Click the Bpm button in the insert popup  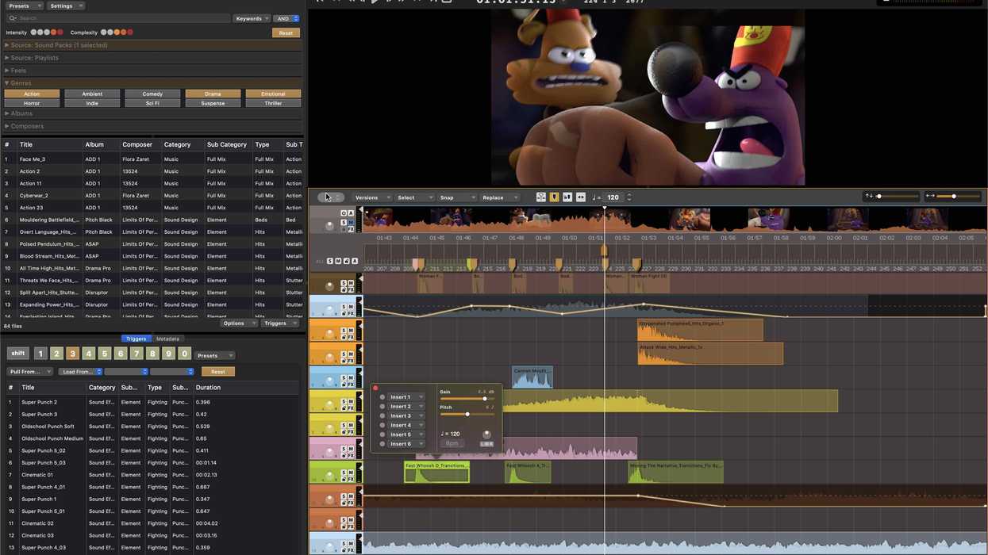pyautogui.click(x=452, y=444)
